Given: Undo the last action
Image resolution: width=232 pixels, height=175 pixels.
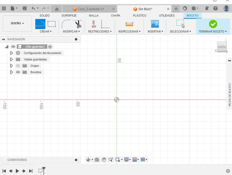Looking at the screenshot, I should (33, 8).
